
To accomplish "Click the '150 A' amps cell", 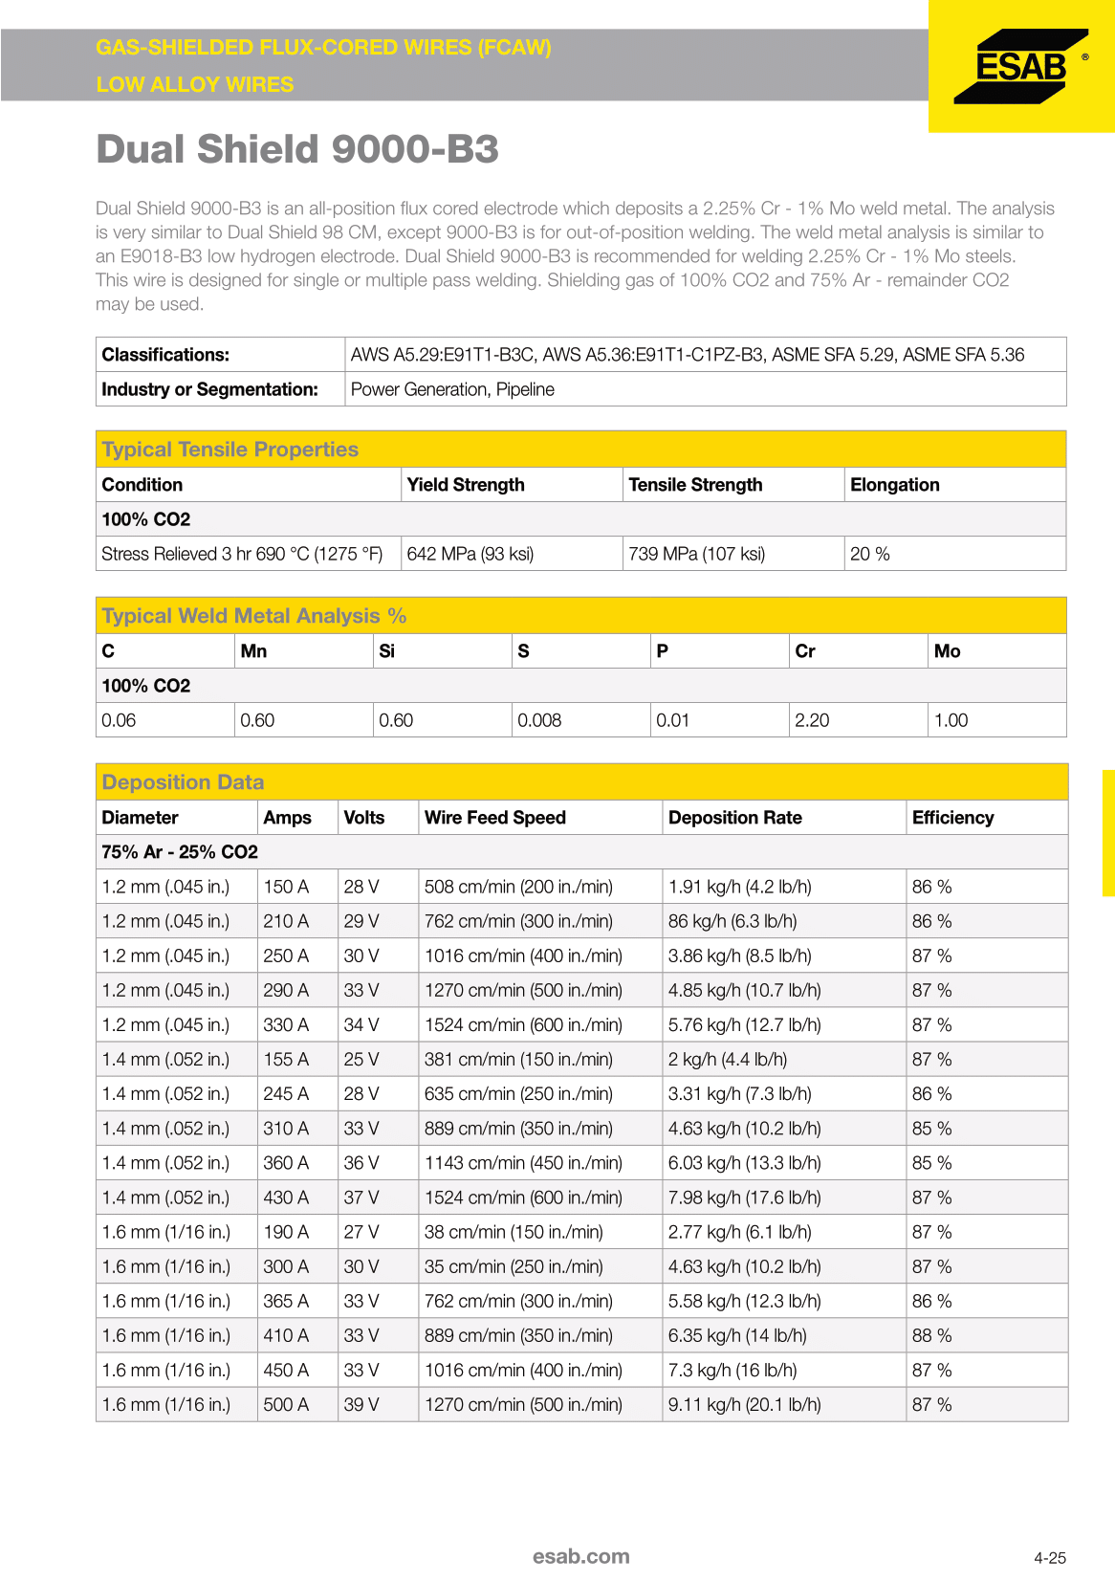I will 297,887.
